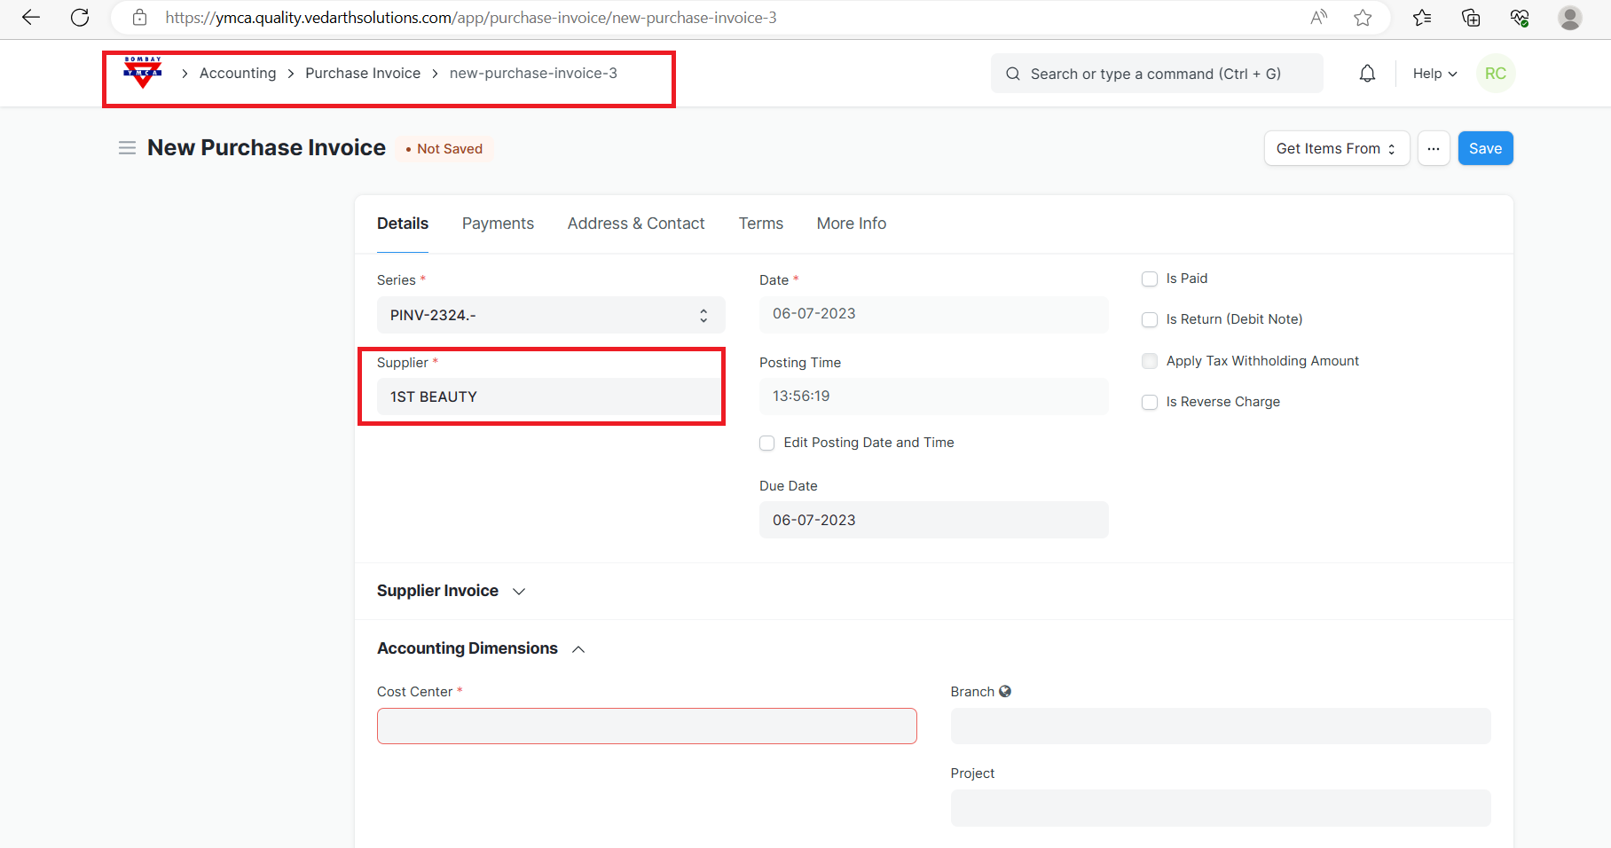Add page to favorites star icon
Viewport: 1611px width, 848px height.
1363,18
